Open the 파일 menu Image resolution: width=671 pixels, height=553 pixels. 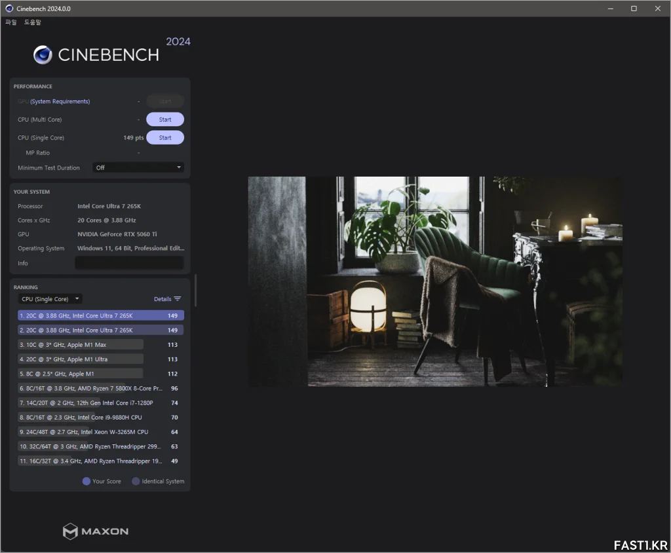click(x=10, y=22)
